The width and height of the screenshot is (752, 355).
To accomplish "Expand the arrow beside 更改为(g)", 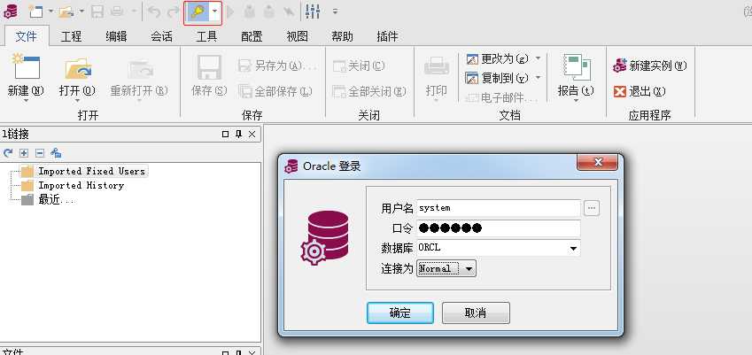I will [x=538, y=58].
